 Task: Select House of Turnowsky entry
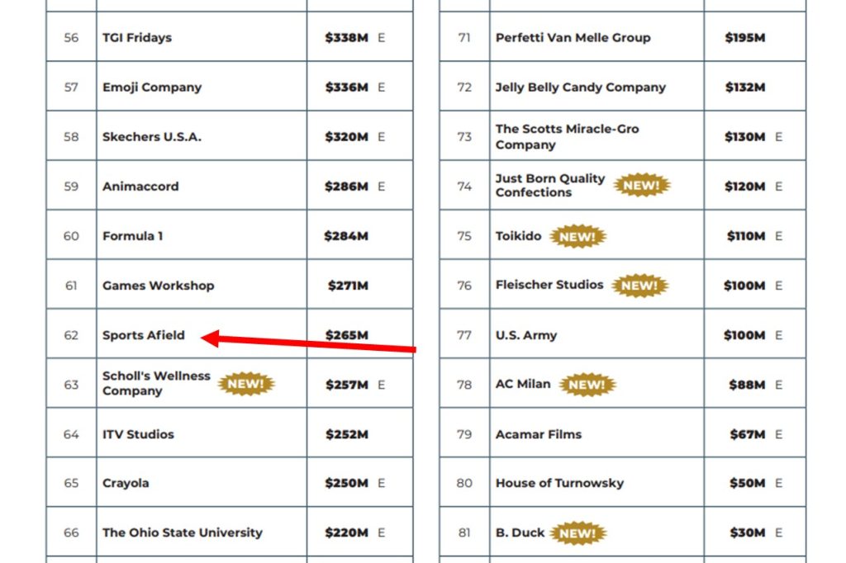click(559, 483)
